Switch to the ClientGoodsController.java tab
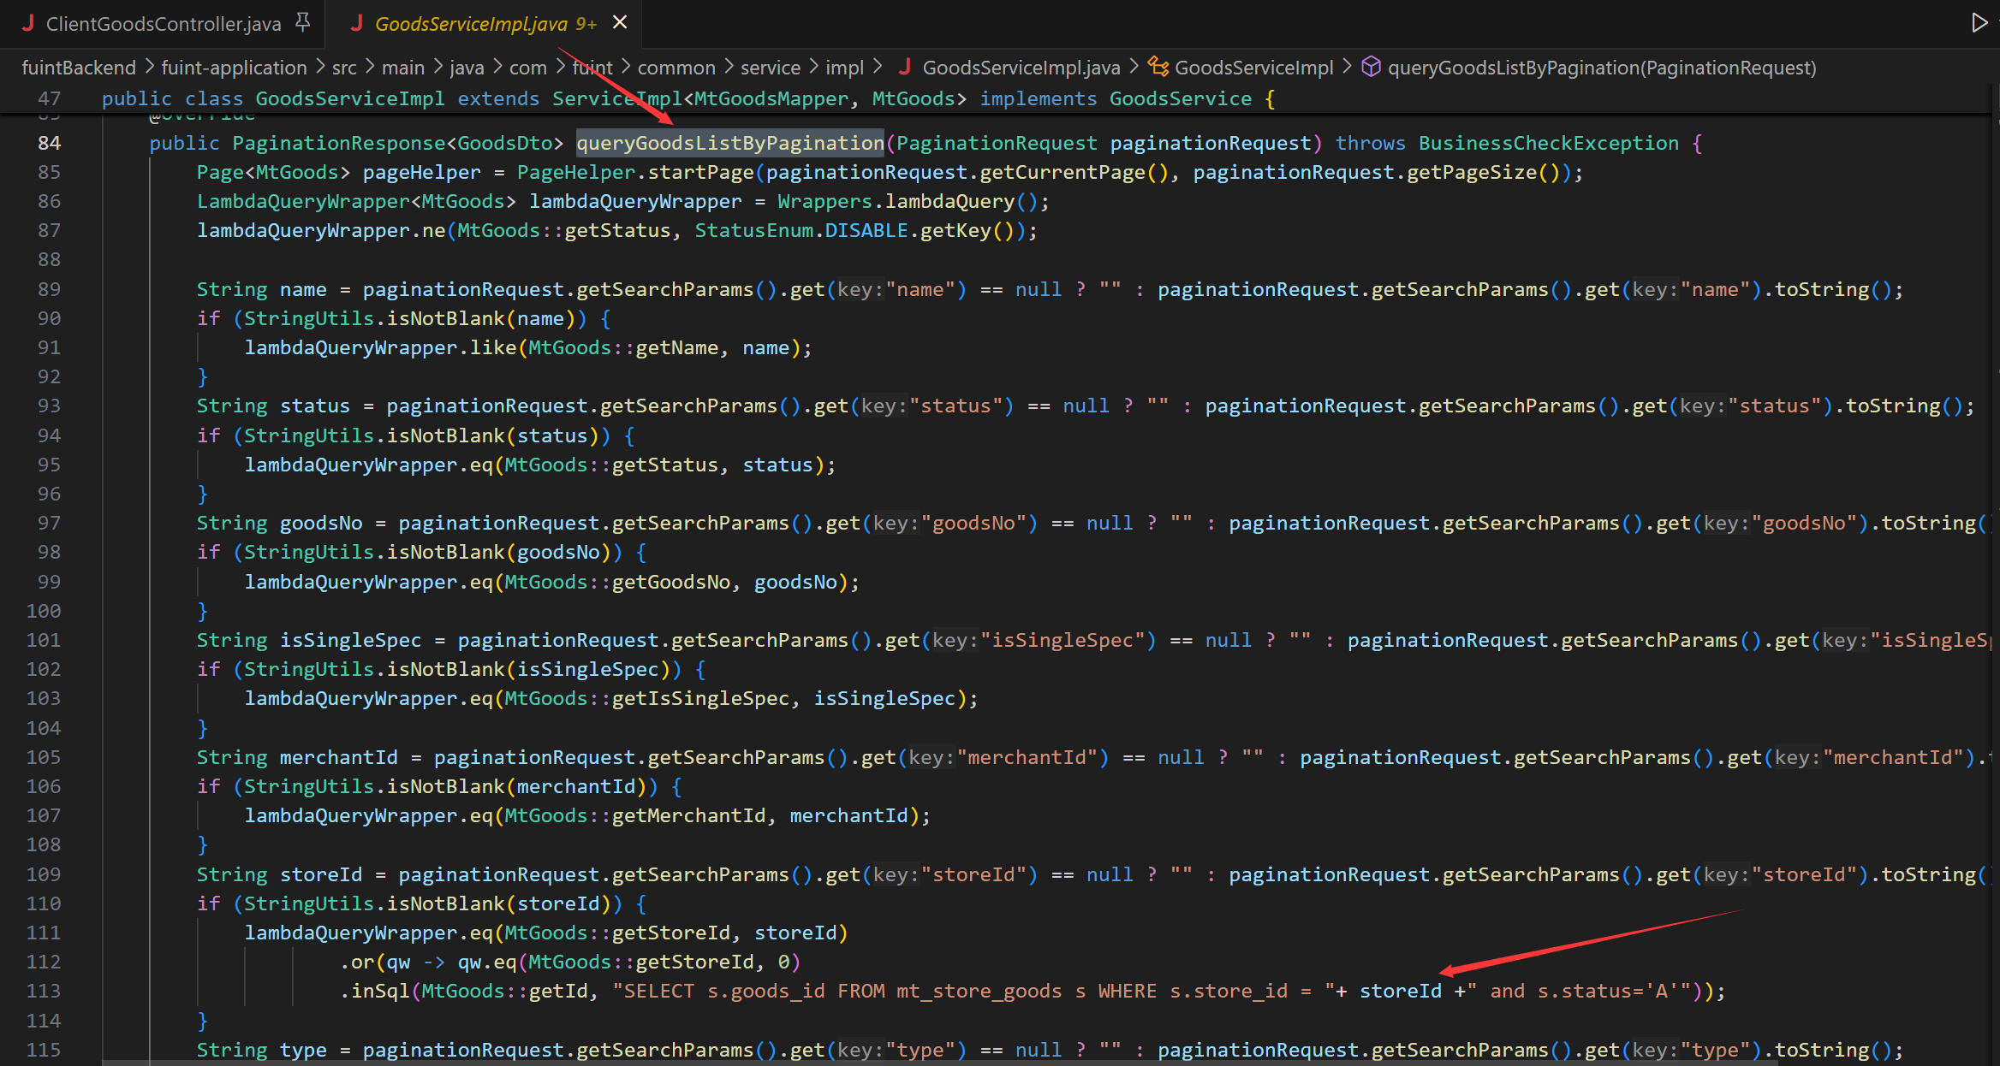Image resolution: width=2000 pixels, height=1066 pixels. [x=163, y=24]
